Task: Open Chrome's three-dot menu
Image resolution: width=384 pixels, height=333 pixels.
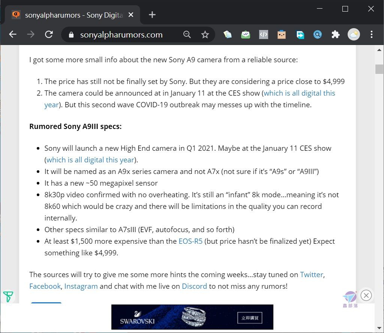Action: (372, 34)
